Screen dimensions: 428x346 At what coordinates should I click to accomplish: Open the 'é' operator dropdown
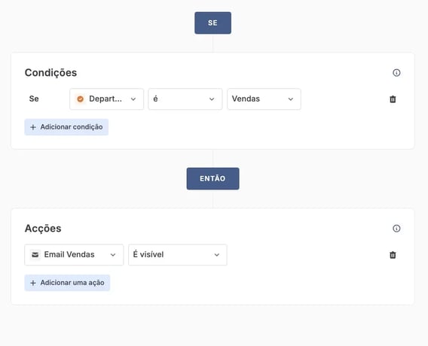185,99
